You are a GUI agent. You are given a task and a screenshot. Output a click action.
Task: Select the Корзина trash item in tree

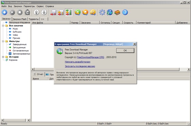(13, 60)
